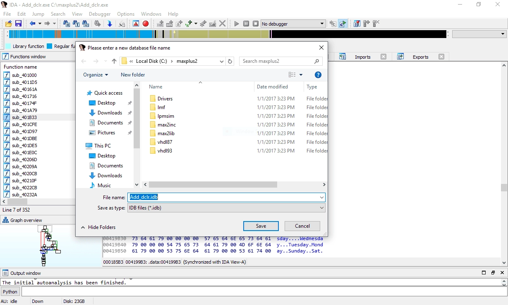This screenshot has height=305, width=508.
Task: Click the breakpoint list icon beside debugger tools
Action: pos(357,24)
